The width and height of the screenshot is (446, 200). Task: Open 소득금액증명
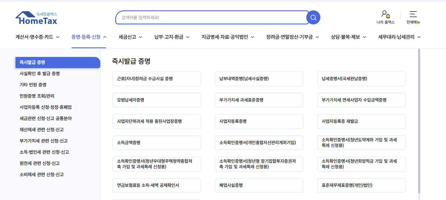click(x=157, y=143)
